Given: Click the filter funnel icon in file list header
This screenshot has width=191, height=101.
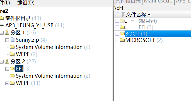Looking at the screenshot, I should [123, 14].
